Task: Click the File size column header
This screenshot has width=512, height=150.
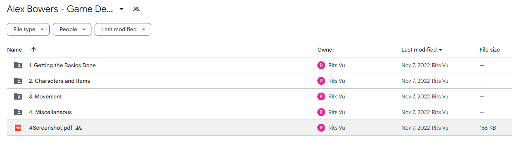Action: 490,50
